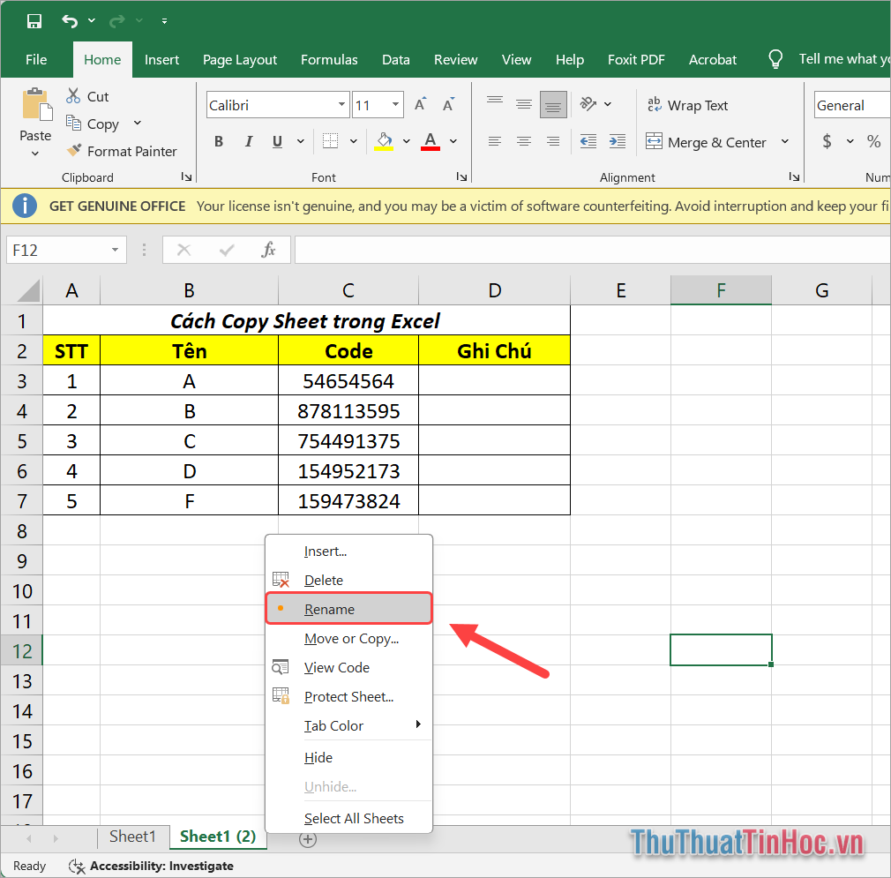The height and width of the screenshot is (878, 891).
Task: Click the Name Box showing F12
Action: (66, 250)
